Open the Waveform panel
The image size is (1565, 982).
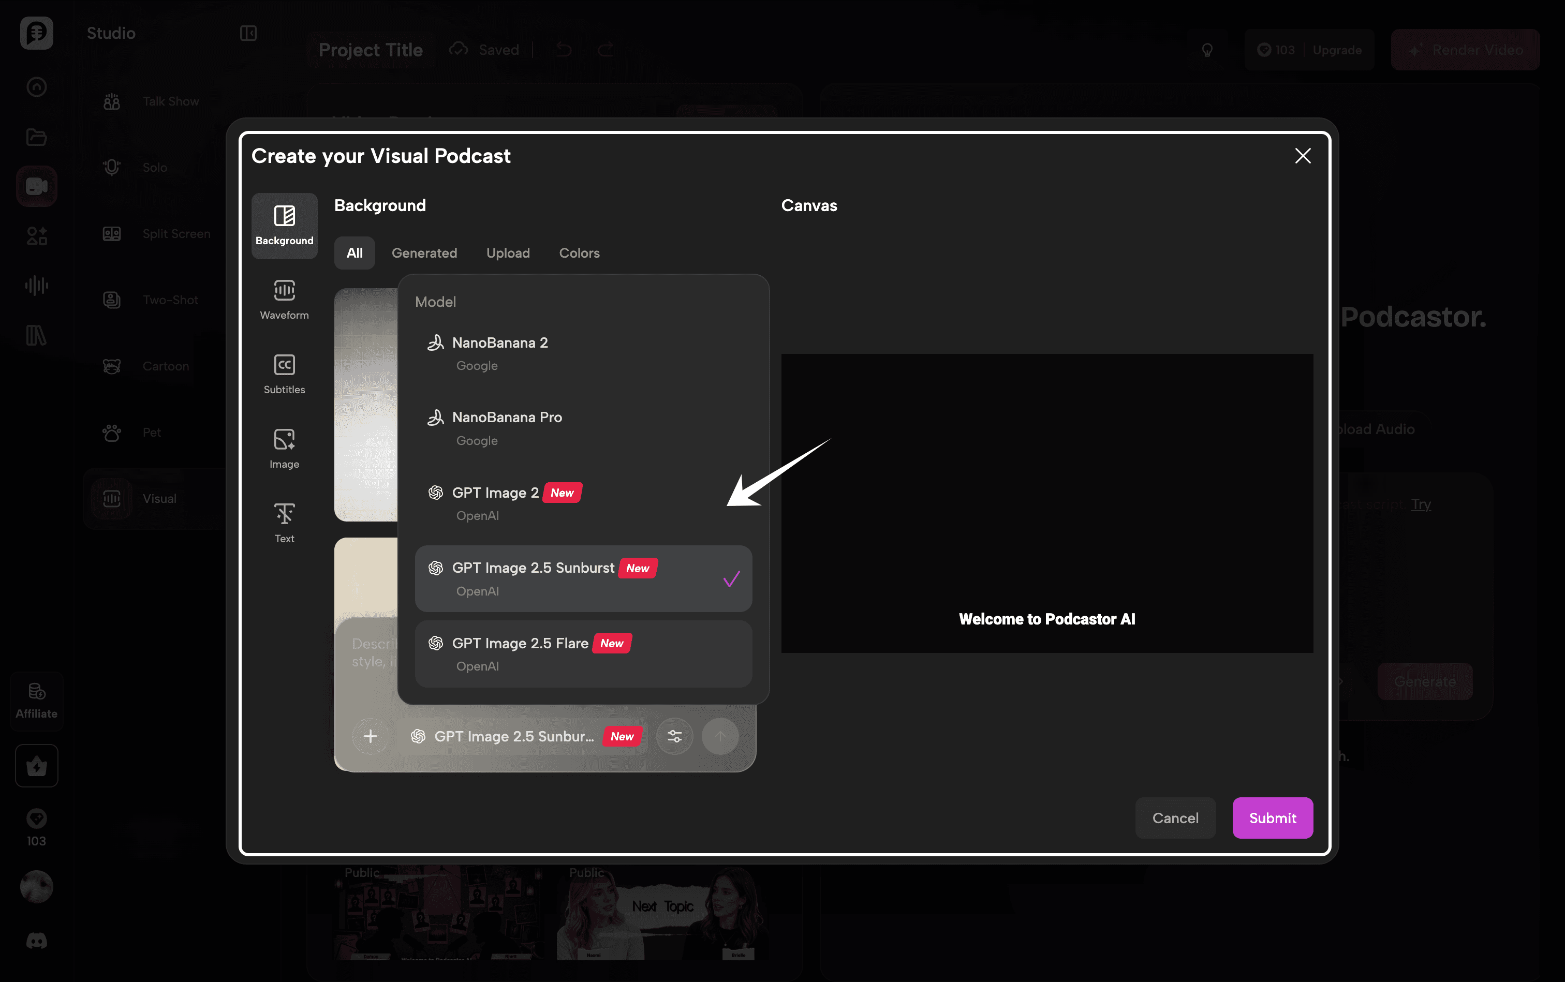point(285,300)
